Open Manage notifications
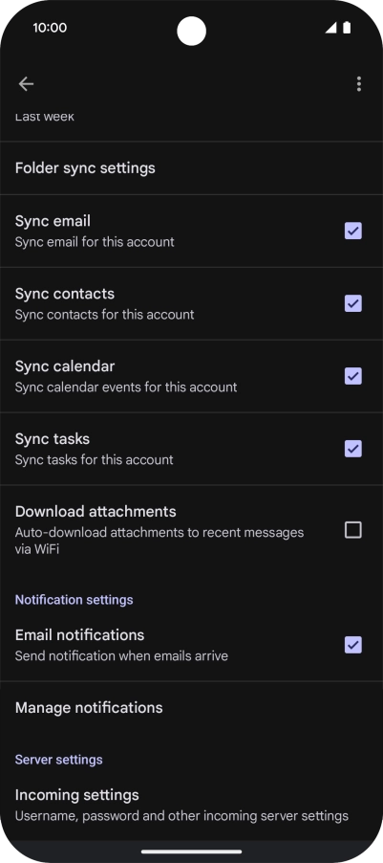The height and width of the screenshot is (863, 383). pos(191,707)
